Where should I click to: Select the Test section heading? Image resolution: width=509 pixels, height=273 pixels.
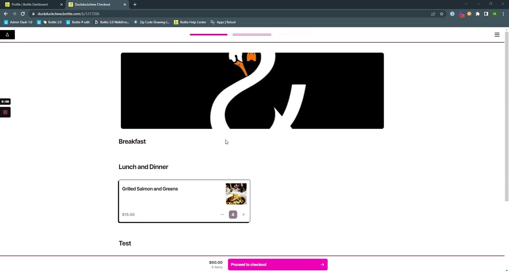pos(125,243)
